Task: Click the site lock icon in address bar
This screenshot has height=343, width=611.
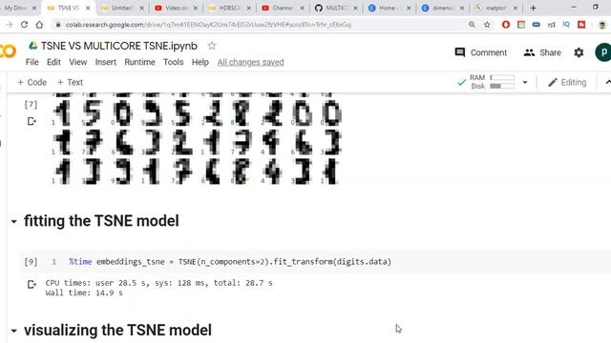Action: [x=58, y=25]
